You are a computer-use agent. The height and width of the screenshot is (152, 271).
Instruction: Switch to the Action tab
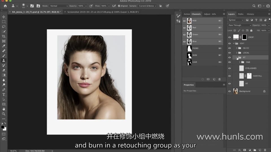tap(187, 14)
